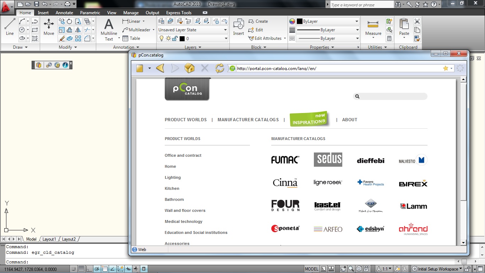
Task: Choose the Erase tool
Action: click(62, 38)
